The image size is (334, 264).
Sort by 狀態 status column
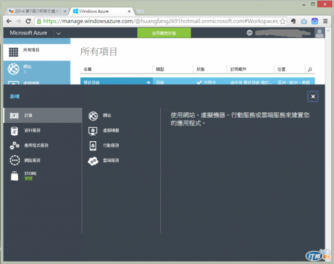pos(200,69)
